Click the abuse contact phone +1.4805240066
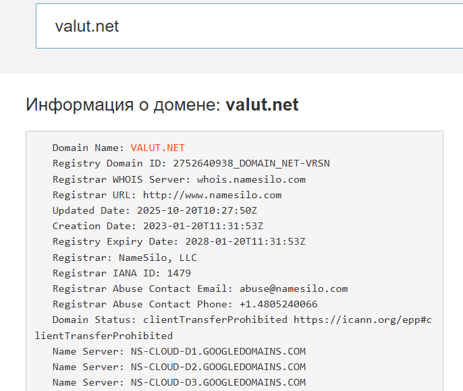The image size is (463, 391). coord(275,304)
